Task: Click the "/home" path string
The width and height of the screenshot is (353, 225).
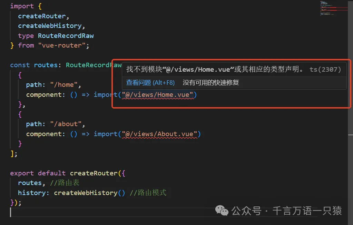Action: coord(63,84)
